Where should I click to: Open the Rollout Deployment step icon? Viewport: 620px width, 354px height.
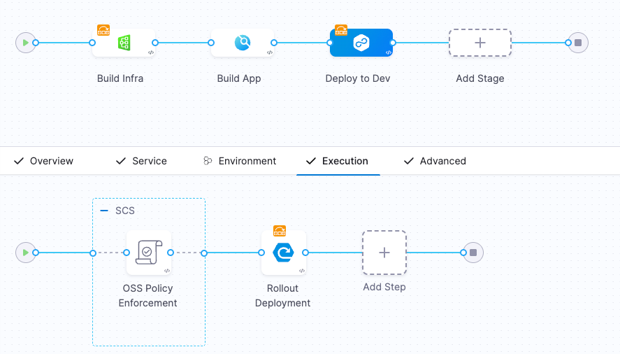tap(284, 253)
